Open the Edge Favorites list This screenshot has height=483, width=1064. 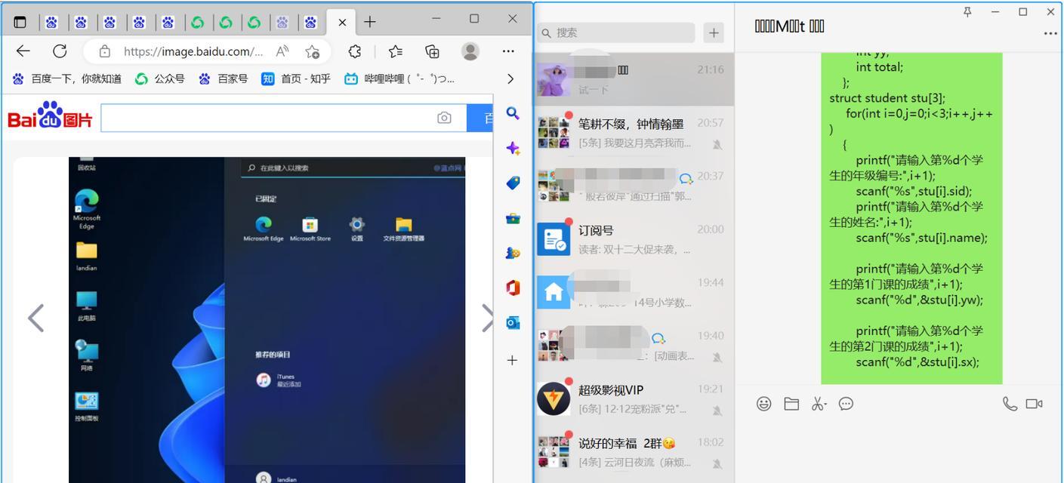pyautogui.click(x=395, y=51)
